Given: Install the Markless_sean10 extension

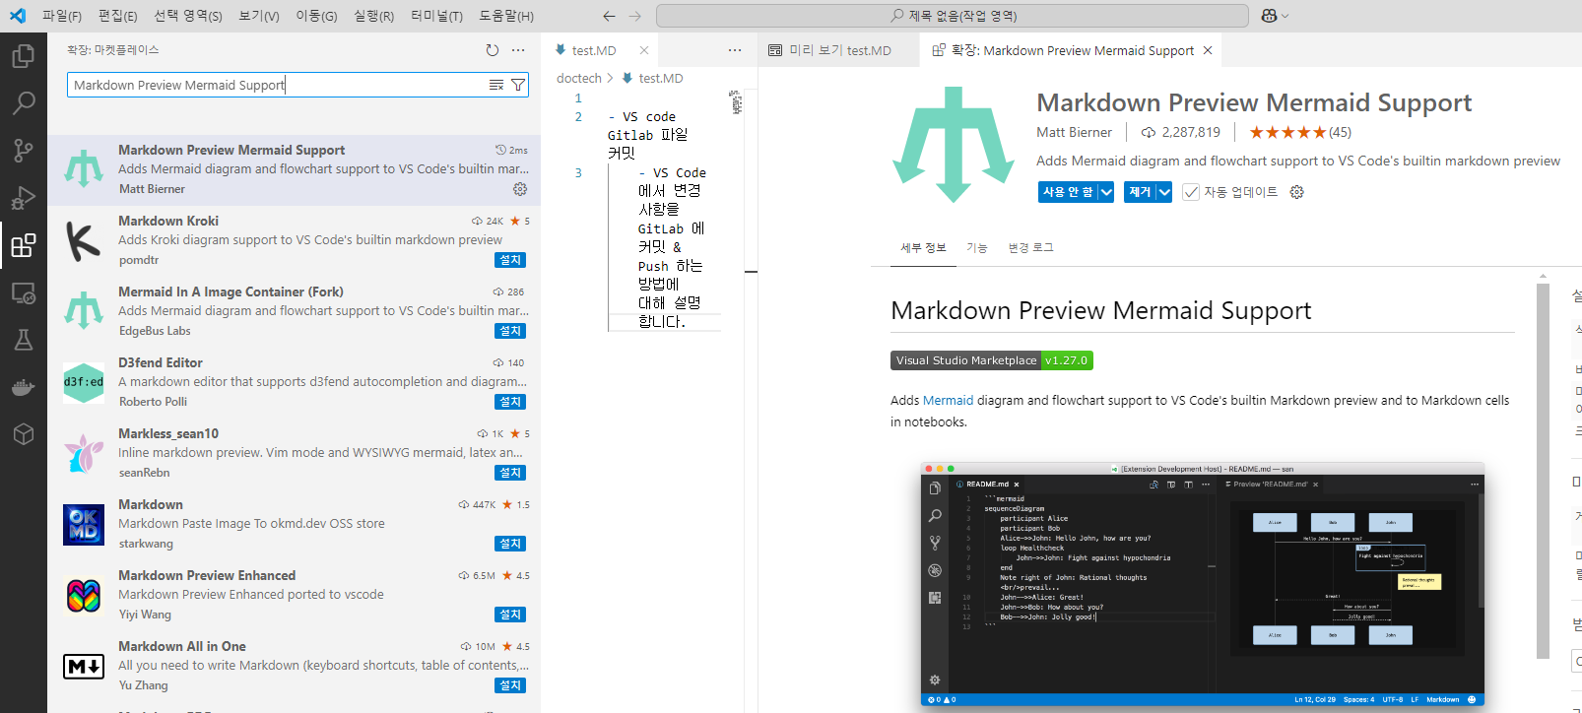Looking at the screenshot, I should coord(510,473).
